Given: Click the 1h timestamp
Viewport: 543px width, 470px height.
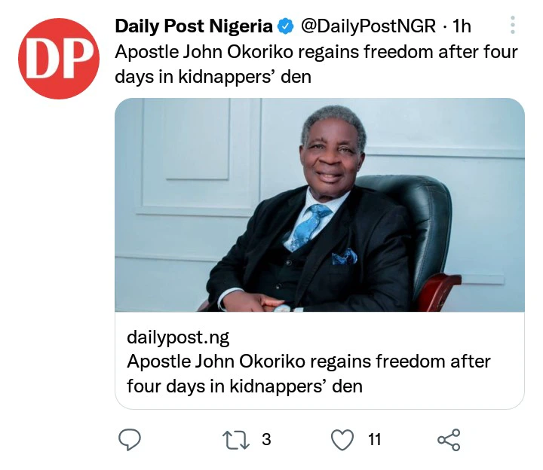Looking at the screenshot, I should pos(461,27).
